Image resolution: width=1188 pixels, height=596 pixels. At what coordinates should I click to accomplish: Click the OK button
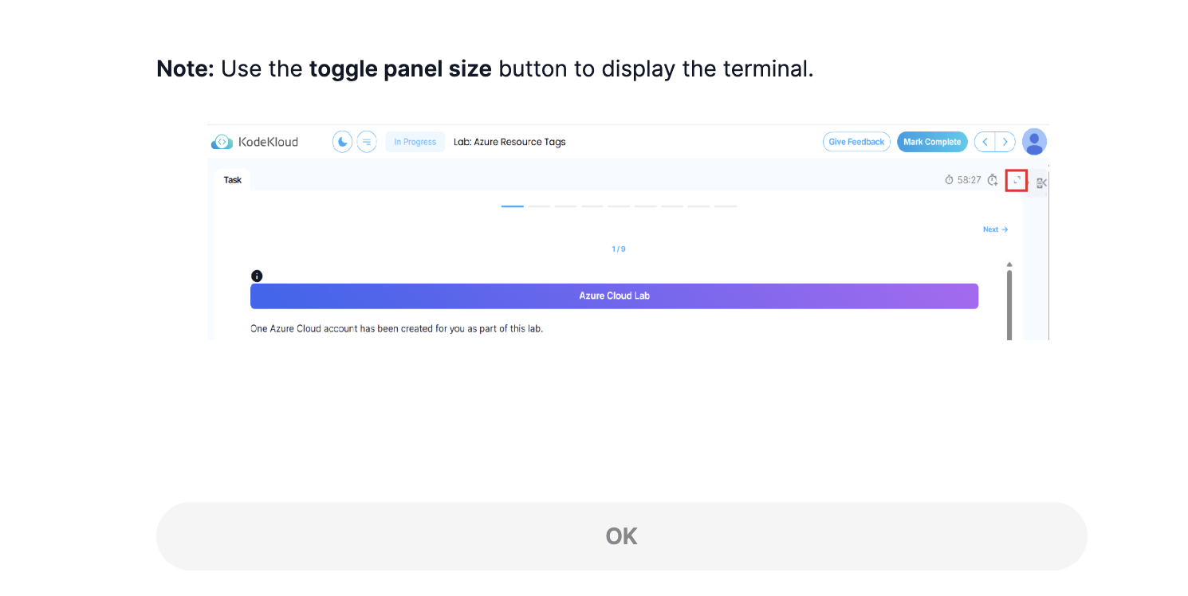click(621, 536)
